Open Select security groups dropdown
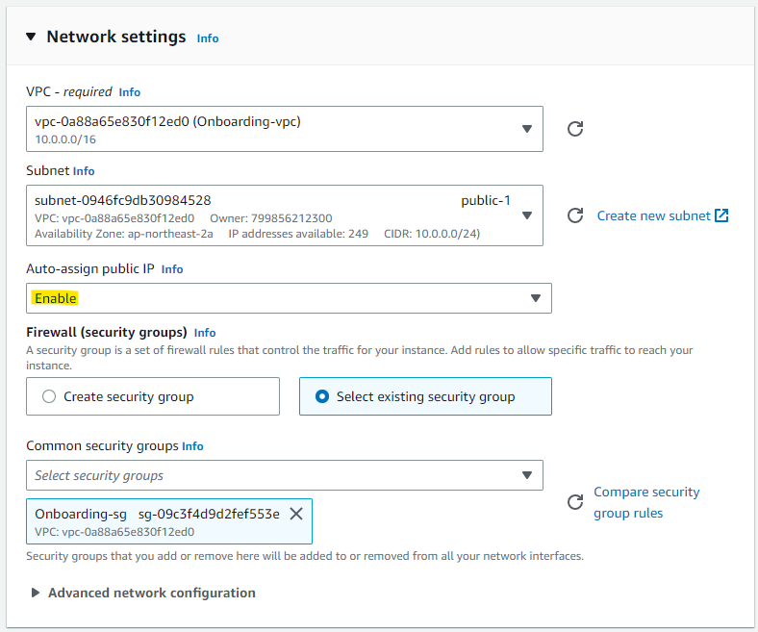 tap(285, 475)
